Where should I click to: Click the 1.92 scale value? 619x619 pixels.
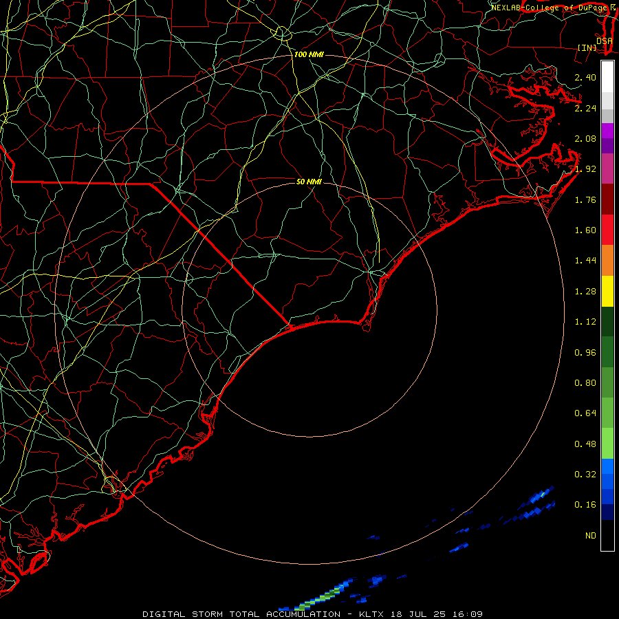(x=585, y=169)
